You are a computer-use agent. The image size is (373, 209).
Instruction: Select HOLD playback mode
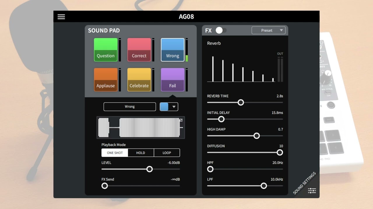click(x=141, y=153)
